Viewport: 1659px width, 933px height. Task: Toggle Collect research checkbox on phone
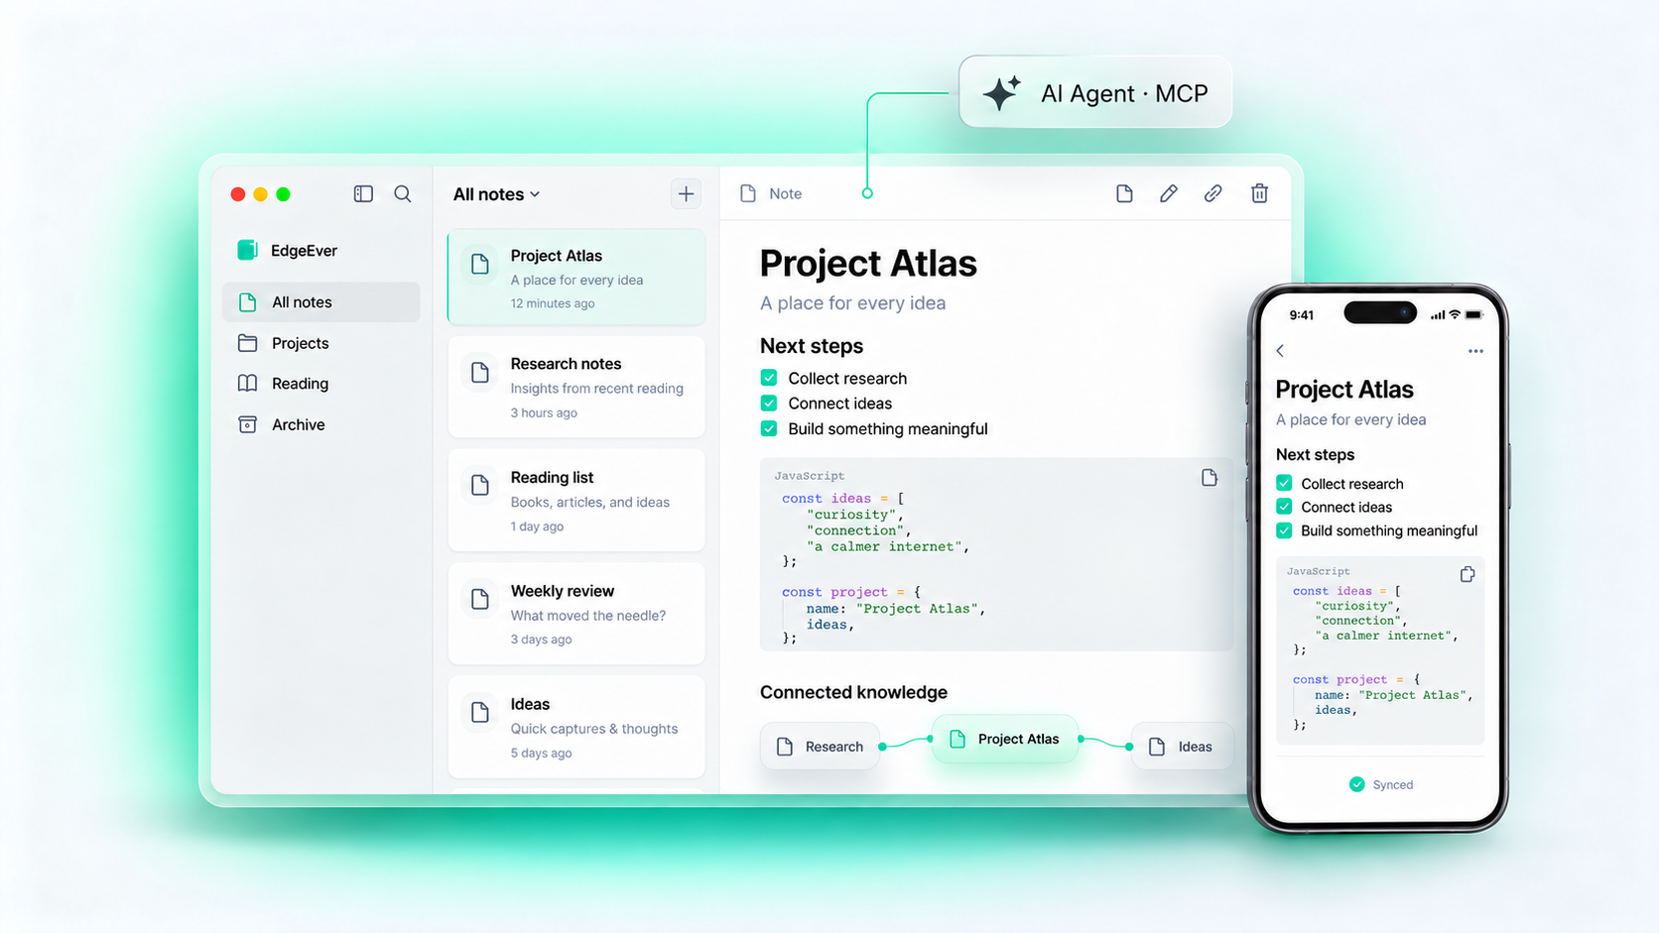(1284, 483)
